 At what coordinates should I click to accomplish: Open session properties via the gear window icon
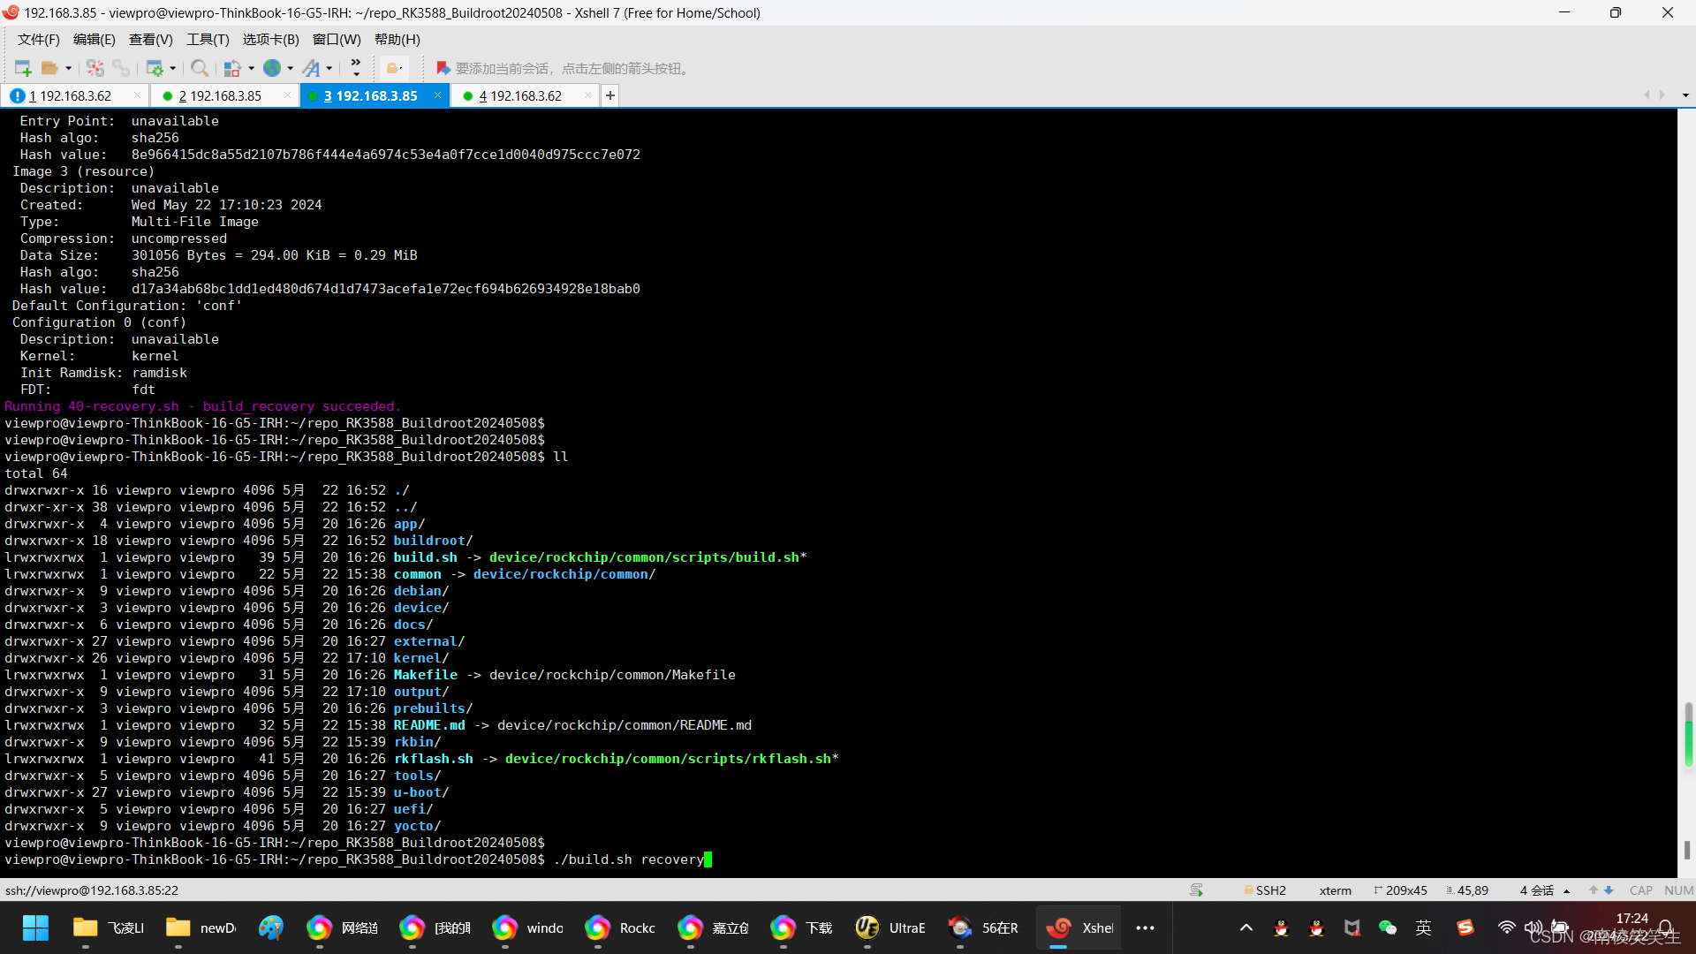tap(155, 68)
